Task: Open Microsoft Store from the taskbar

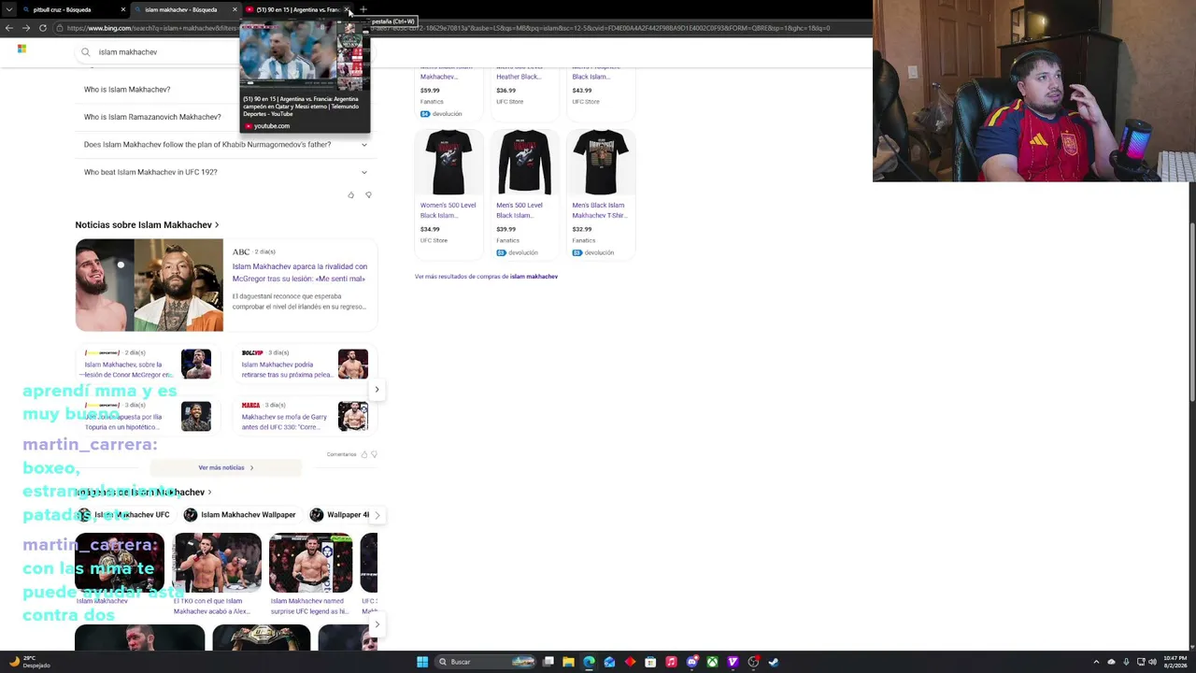Action: point(650,662)
